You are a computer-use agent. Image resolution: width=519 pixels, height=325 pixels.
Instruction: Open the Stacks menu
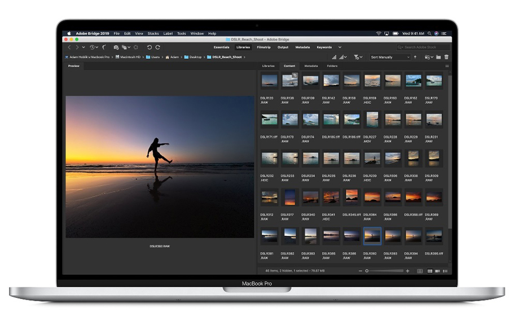coord(153,34)
